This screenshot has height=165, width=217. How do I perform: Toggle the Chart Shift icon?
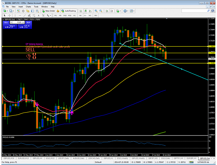tap(112, 11)
